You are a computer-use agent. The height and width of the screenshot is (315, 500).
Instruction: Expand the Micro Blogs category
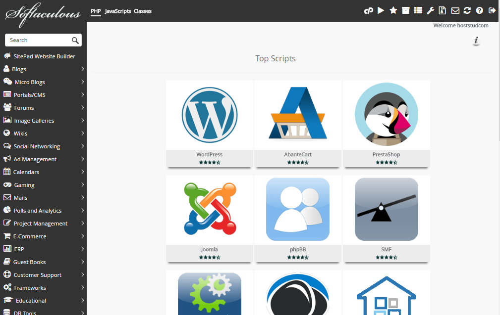[43, 82]
